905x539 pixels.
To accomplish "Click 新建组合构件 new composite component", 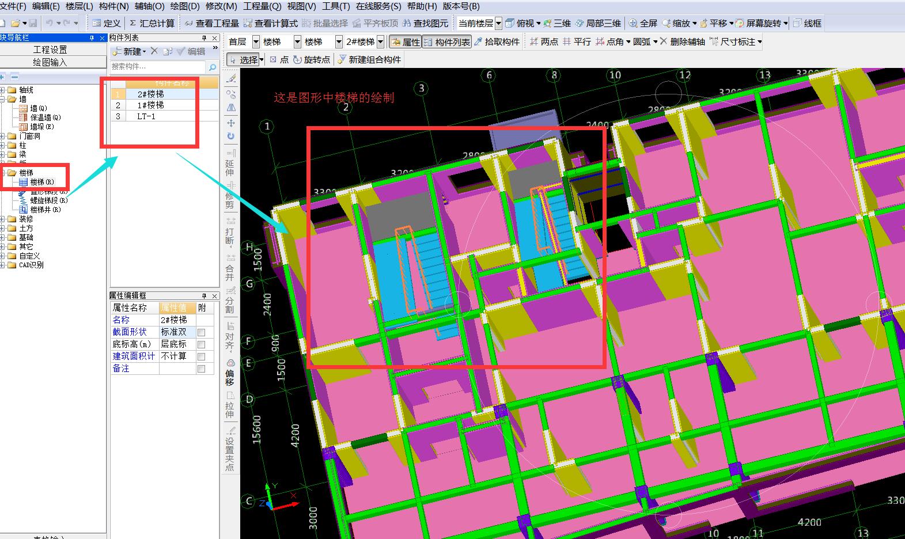I will click(369, 59).
